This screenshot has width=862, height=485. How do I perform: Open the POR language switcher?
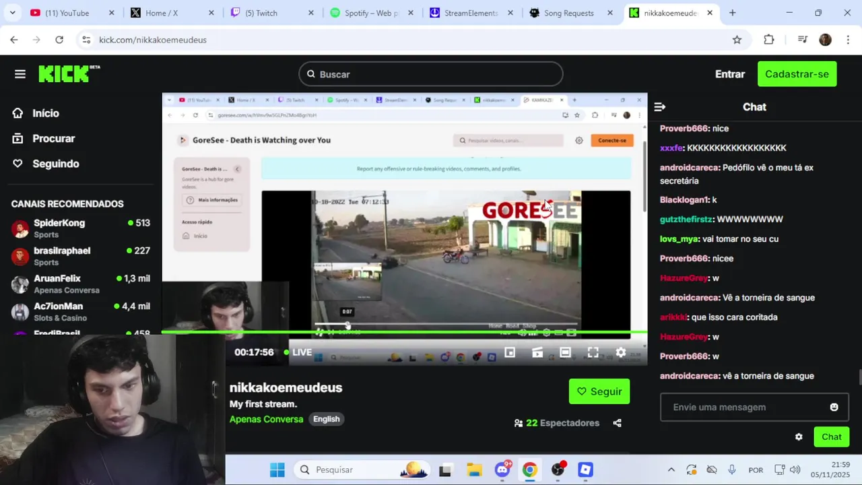click(x=756, y=470)
